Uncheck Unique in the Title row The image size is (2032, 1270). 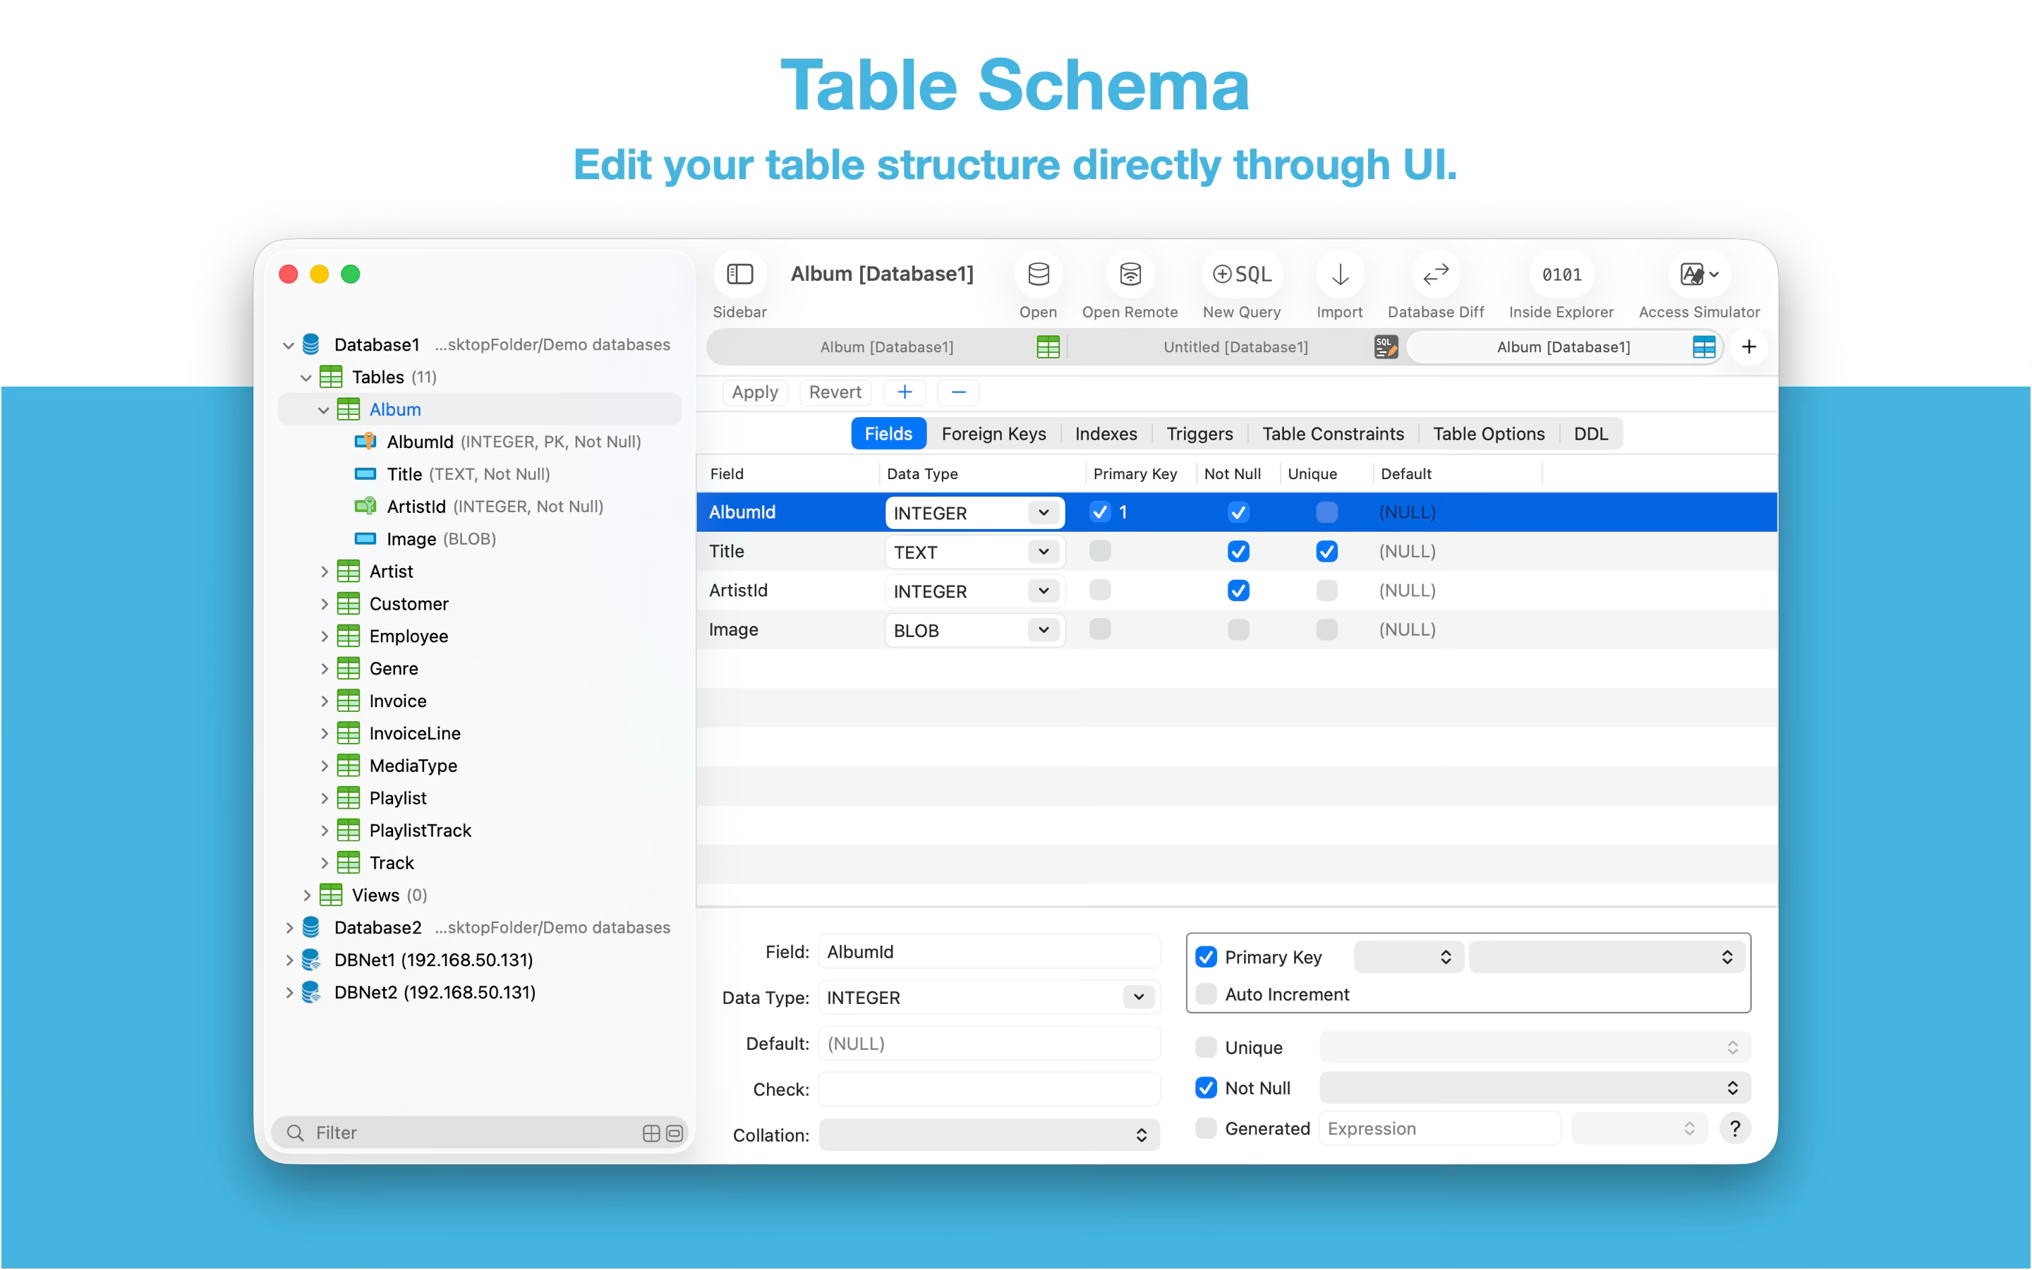pyautogui.click(x=1326, y=552)
